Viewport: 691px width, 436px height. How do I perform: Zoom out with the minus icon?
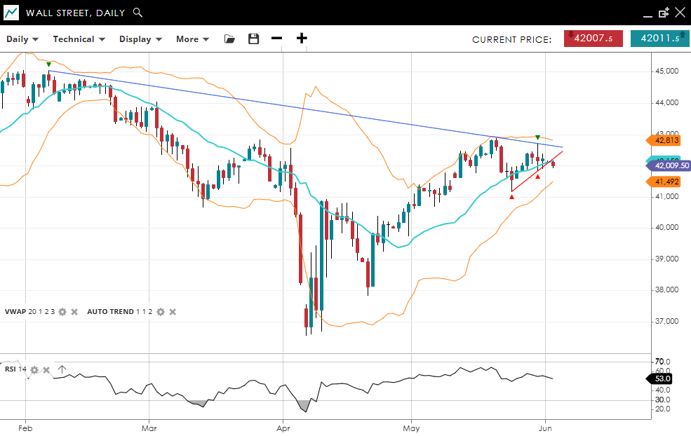pyautogui.click(x=277, y=39)
